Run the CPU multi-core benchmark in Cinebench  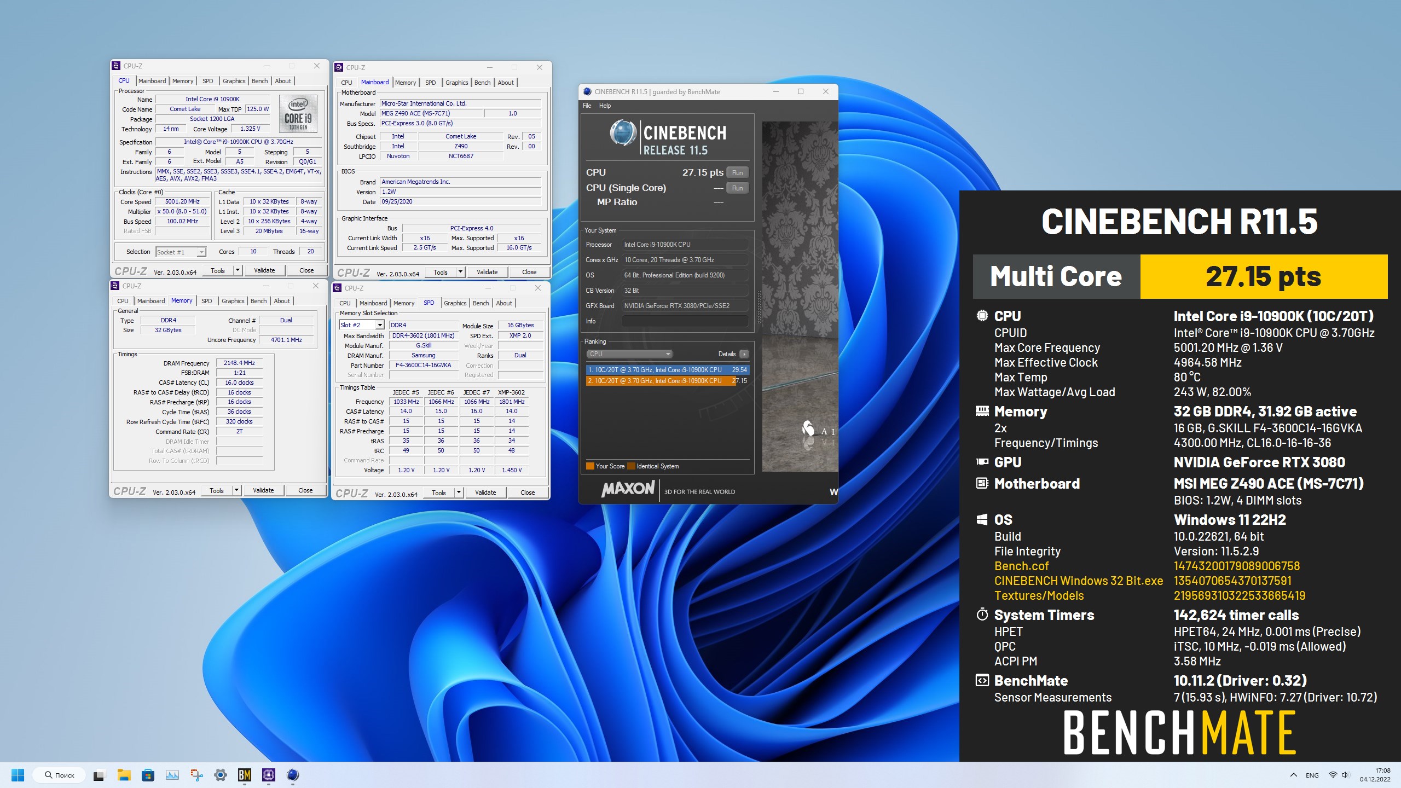[x=737, y=172]
